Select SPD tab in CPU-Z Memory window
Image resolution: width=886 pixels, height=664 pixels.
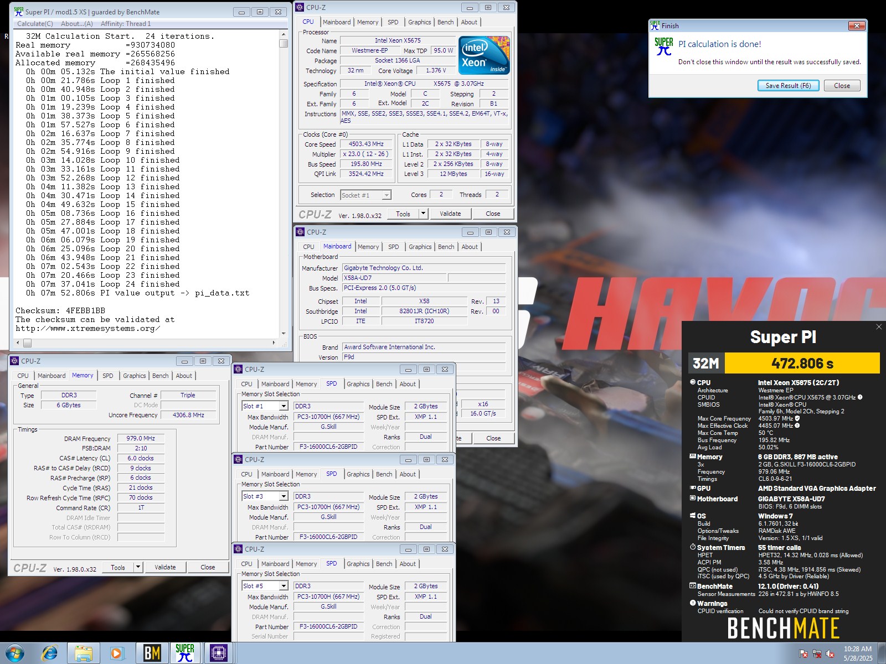(x=108, y=376)
